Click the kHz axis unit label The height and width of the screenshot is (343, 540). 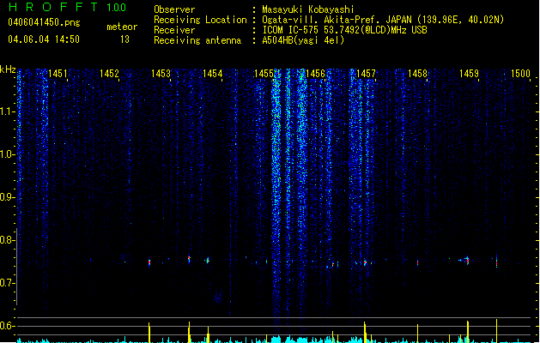pos(8,69)
